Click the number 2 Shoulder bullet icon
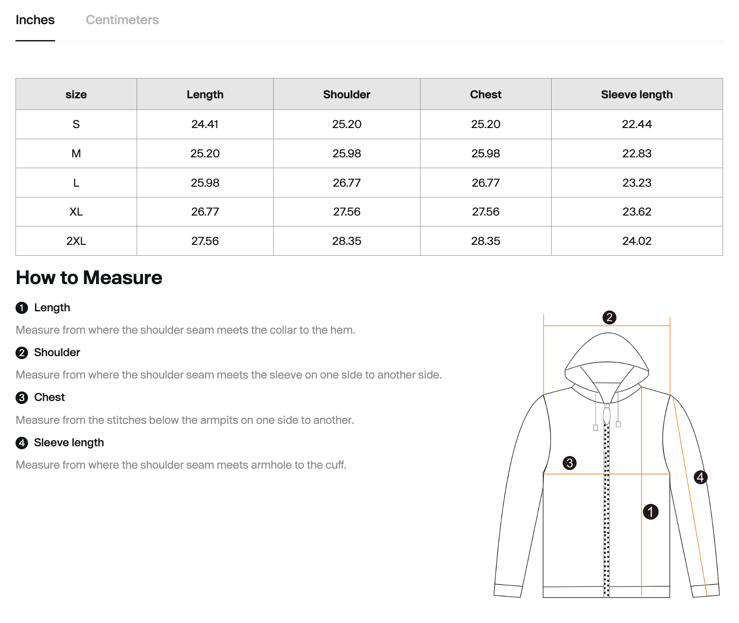The height and width of the screenshot is (623, 739). click(22, 353)
